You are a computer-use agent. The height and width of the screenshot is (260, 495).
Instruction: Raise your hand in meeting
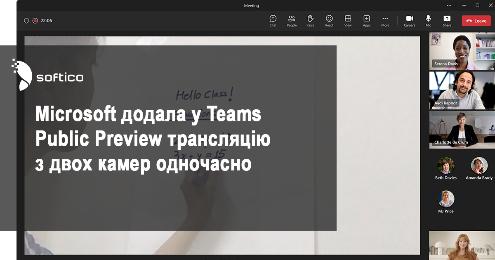(310, 21)
